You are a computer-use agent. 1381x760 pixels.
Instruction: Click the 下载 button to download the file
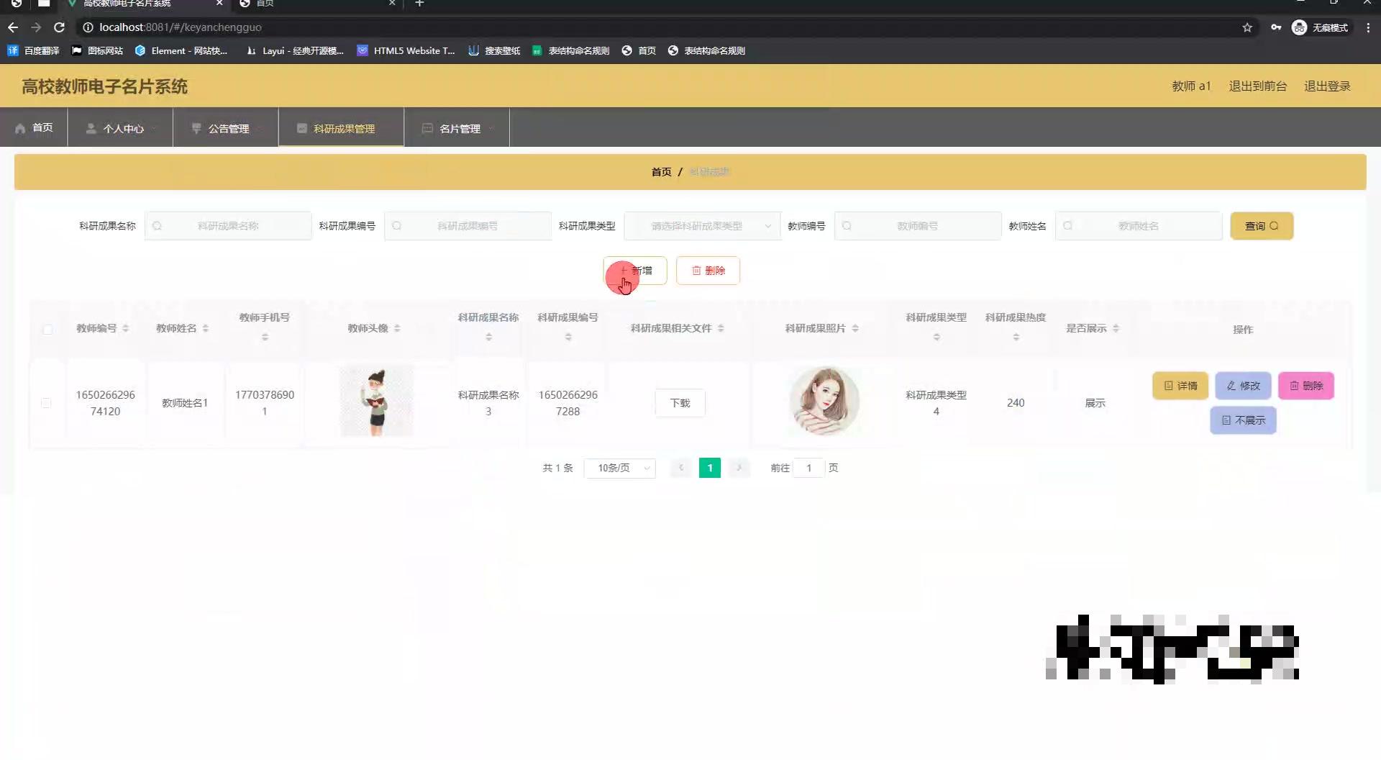(x=679, y=403)
